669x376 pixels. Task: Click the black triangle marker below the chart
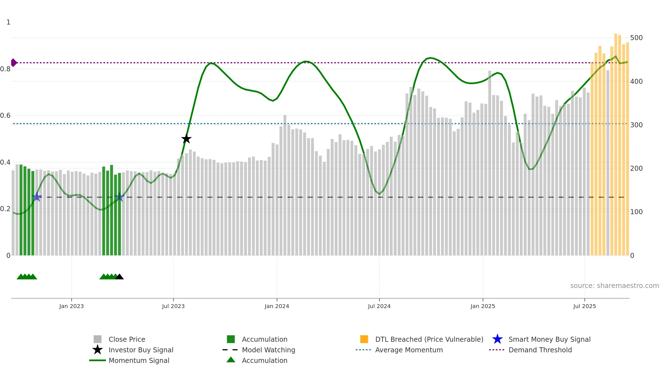119,277
